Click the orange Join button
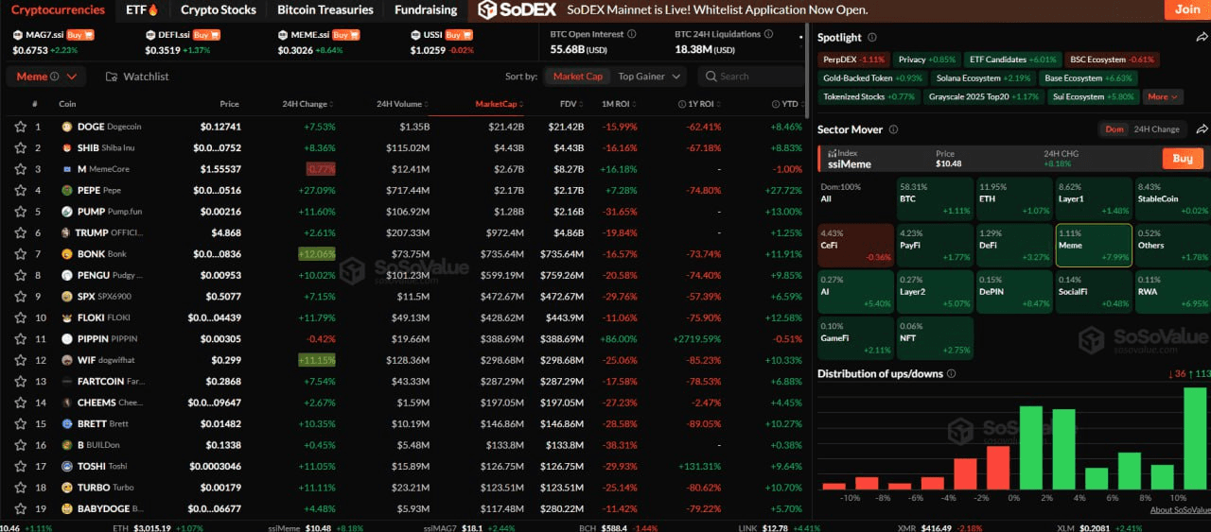This screenshot has width=1211, height=532. click(x=1186, y=9)
